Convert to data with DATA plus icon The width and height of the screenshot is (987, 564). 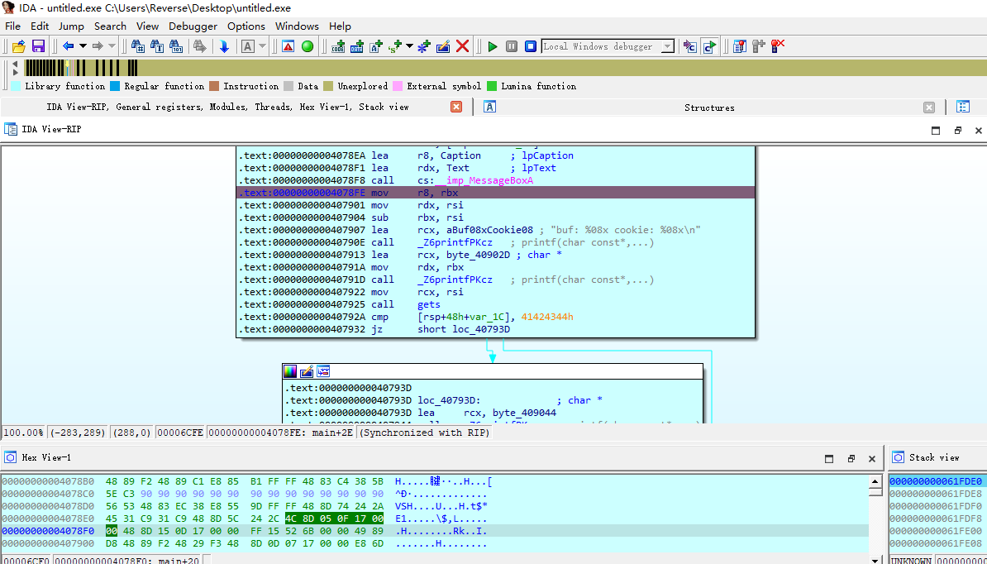(x=357, y=46)
